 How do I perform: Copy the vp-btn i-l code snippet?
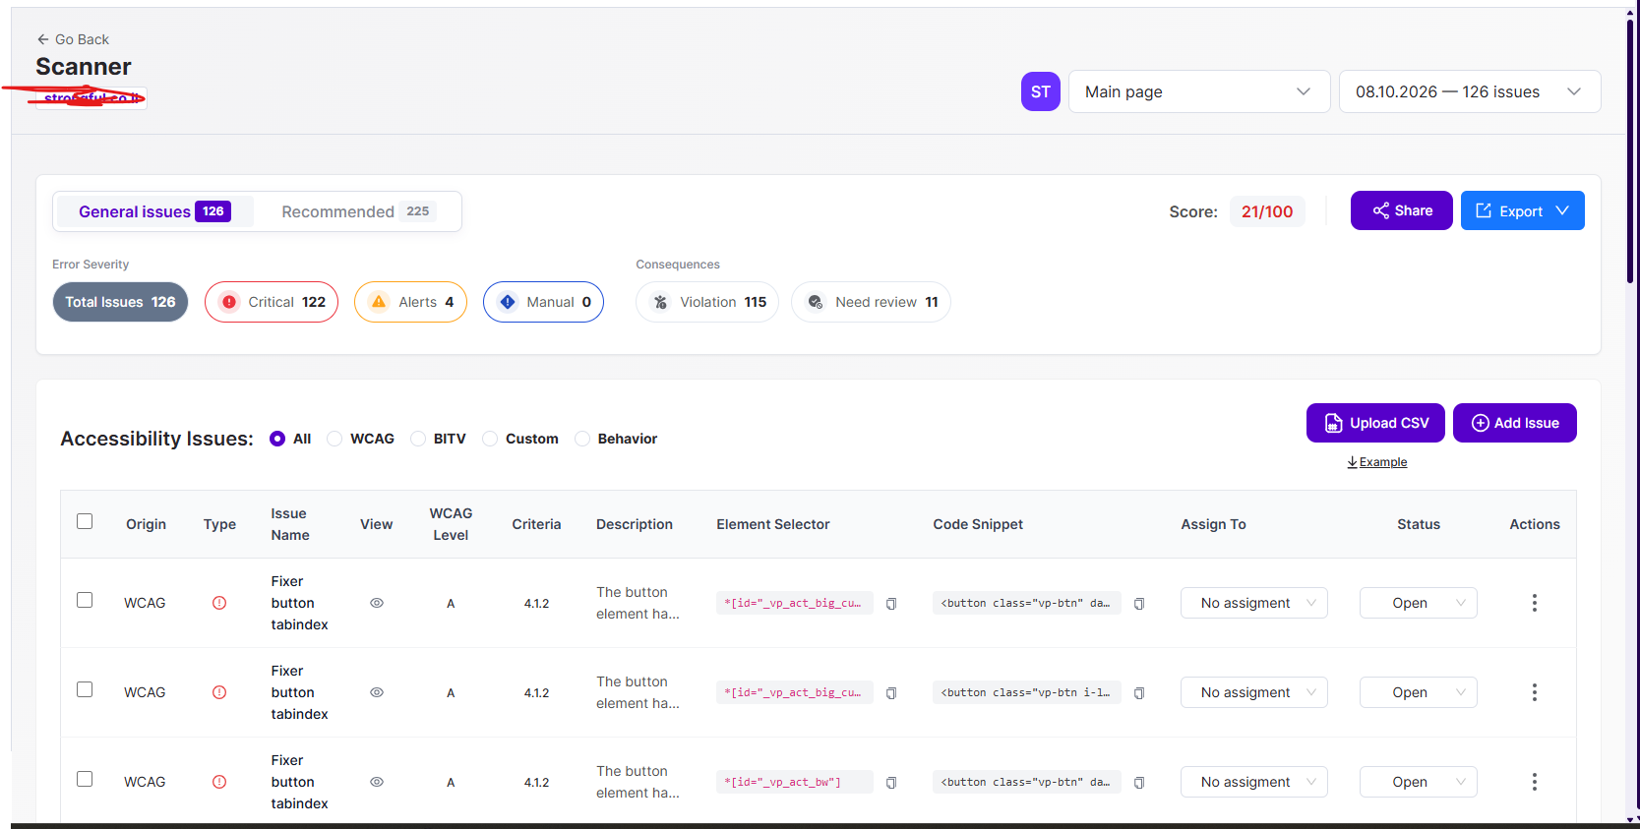pos(1139,693)
